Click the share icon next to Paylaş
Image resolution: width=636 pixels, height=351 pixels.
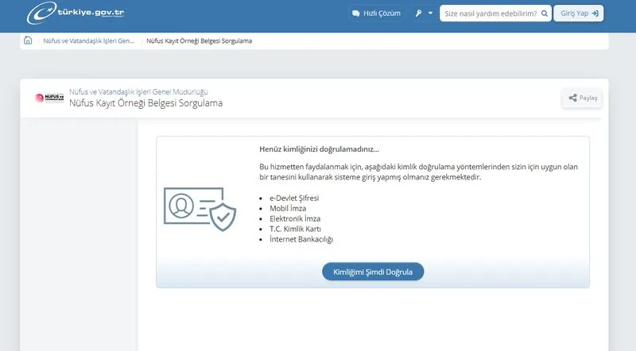pyautogui.click(x=572, y=98)
